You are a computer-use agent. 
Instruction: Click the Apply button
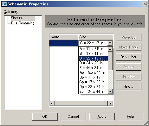pyautogui.click(x=102, y=117)
